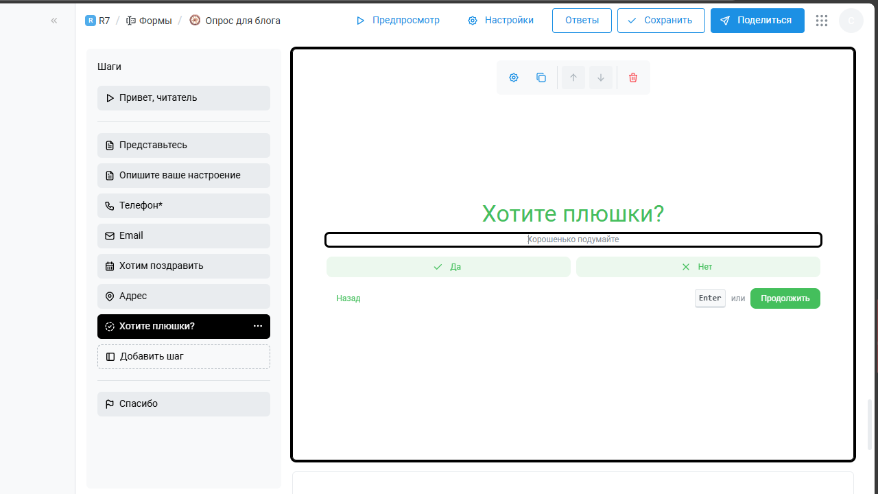Image resolution: width=878 pixels, height=494 pixels.
Task: Open Настройки of the form
Action: [x=501, y=21]
